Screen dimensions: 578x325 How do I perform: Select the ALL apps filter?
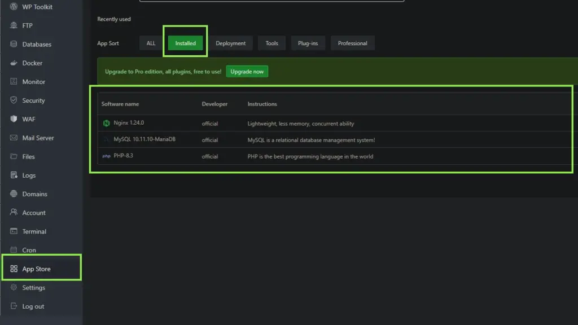click(150, 42)
